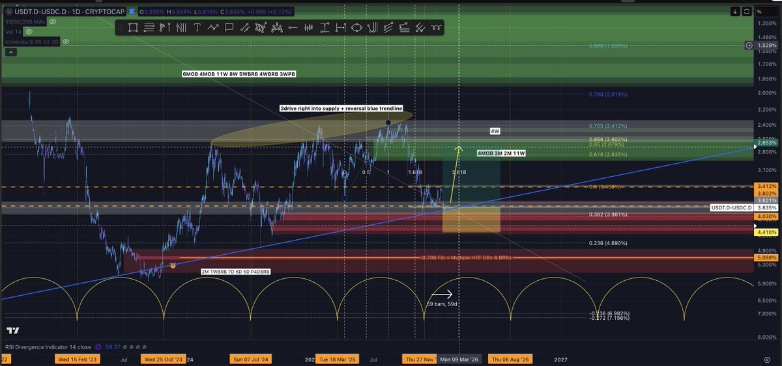The image size is (782, 366).
Task: Grab the favorites toolbar drag handle
Action: tap(120, 27)
